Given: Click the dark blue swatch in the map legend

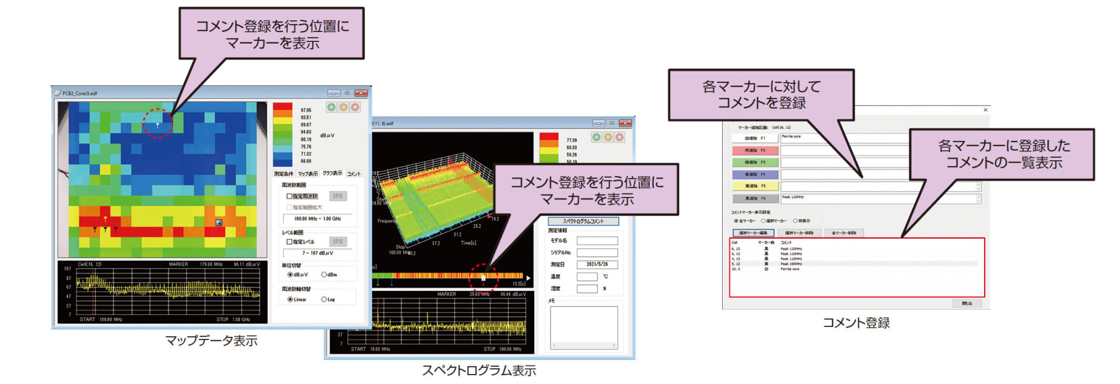Looking at the screenshot, I should (283, 162).
